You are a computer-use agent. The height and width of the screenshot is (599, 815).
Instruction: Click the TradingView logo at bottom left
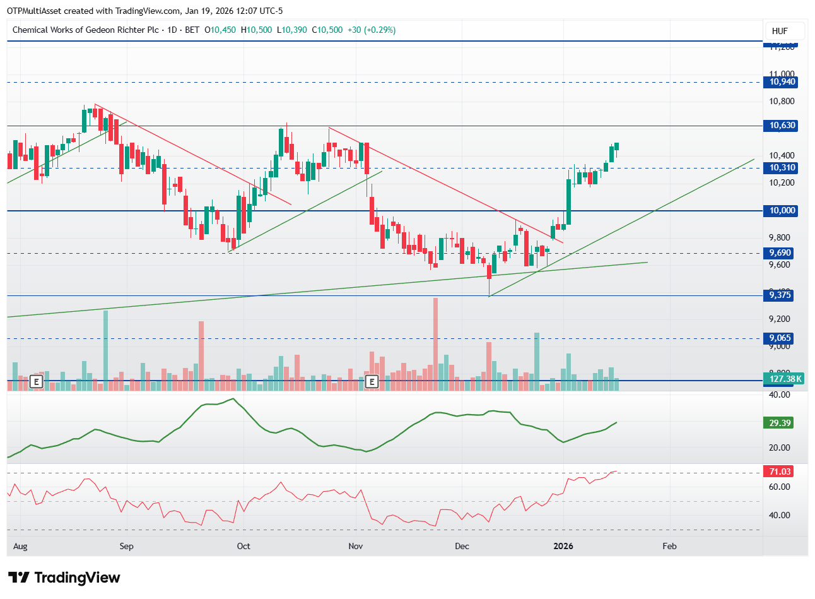tap(64, 578)
